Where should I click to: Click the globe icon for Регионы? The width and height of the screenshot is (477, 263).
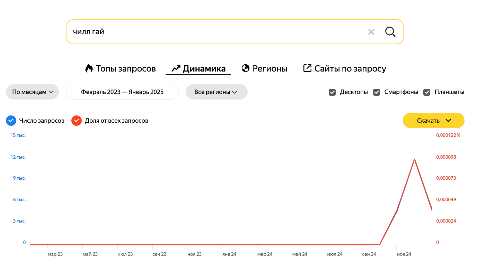click(246, 68)
